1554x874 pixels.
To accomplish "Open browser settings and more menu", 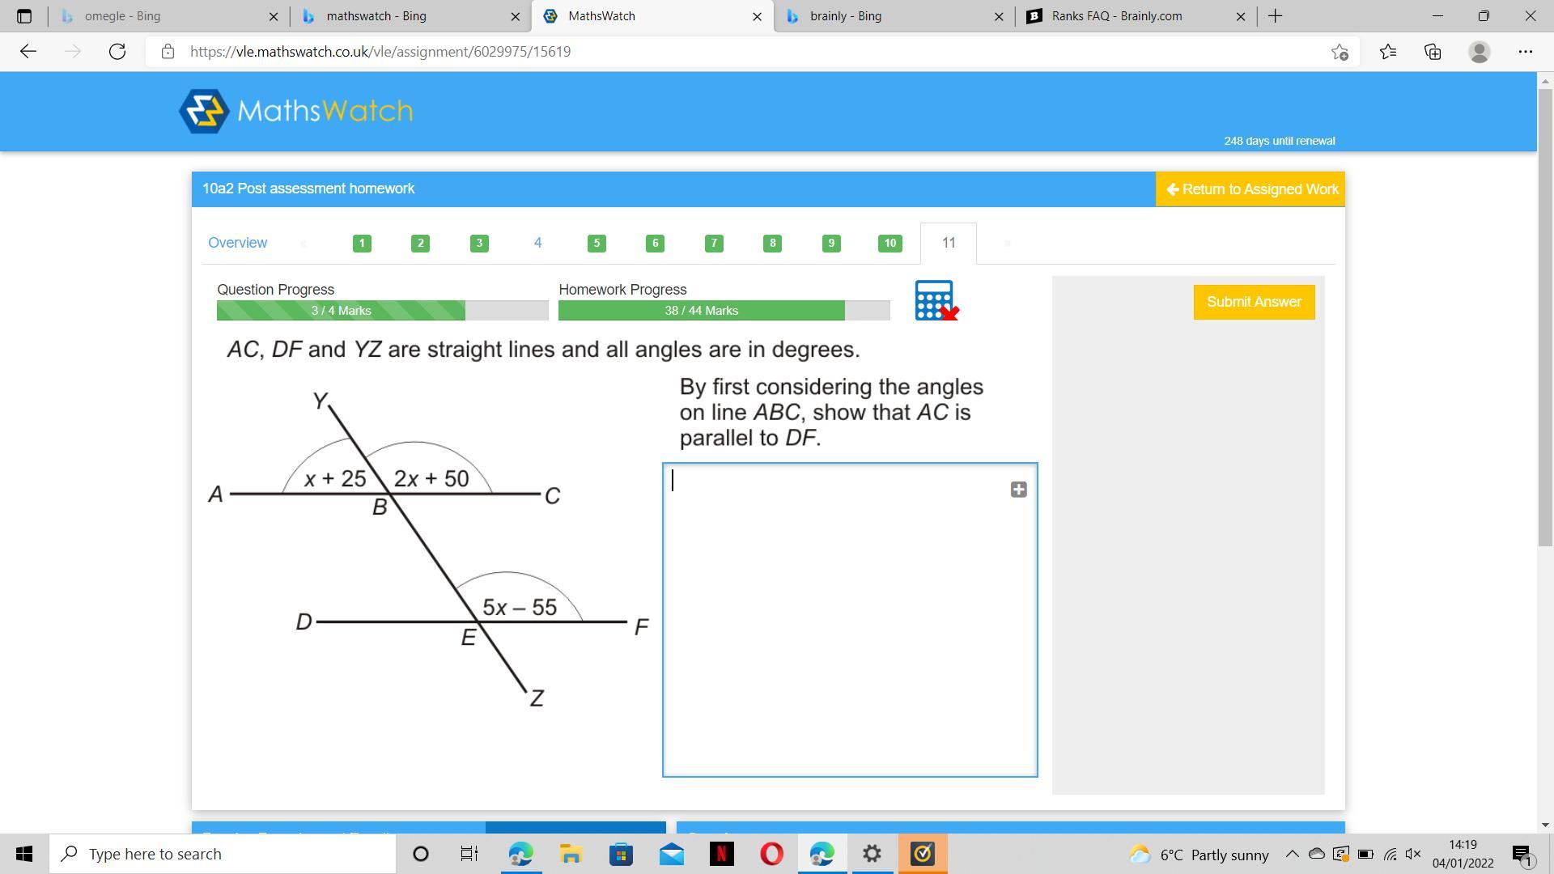I will tap(1525, 52).
